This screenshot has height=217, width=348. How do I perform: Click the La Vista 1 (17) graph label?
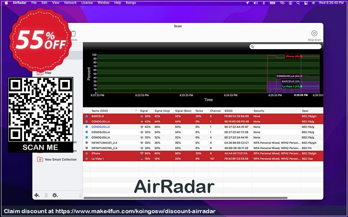coord(291,86)
